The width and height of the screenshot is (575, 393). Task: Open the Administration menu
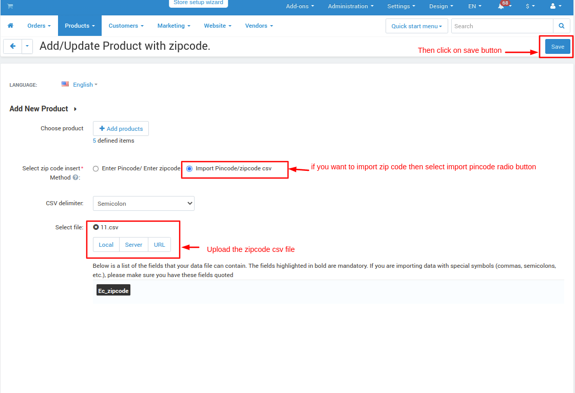pos(351,6)
